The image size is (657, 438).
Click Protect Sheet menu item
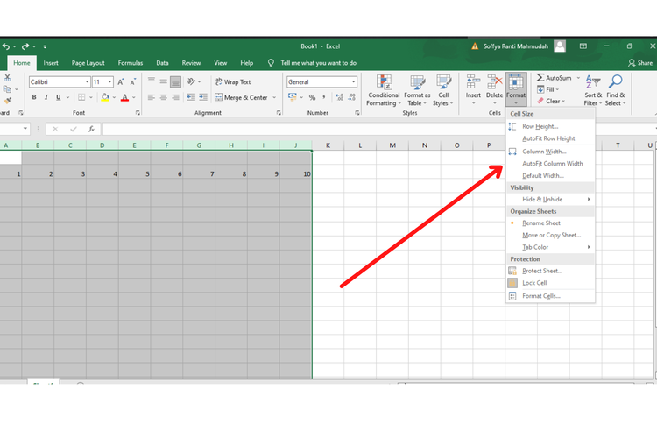pos(550,271)
